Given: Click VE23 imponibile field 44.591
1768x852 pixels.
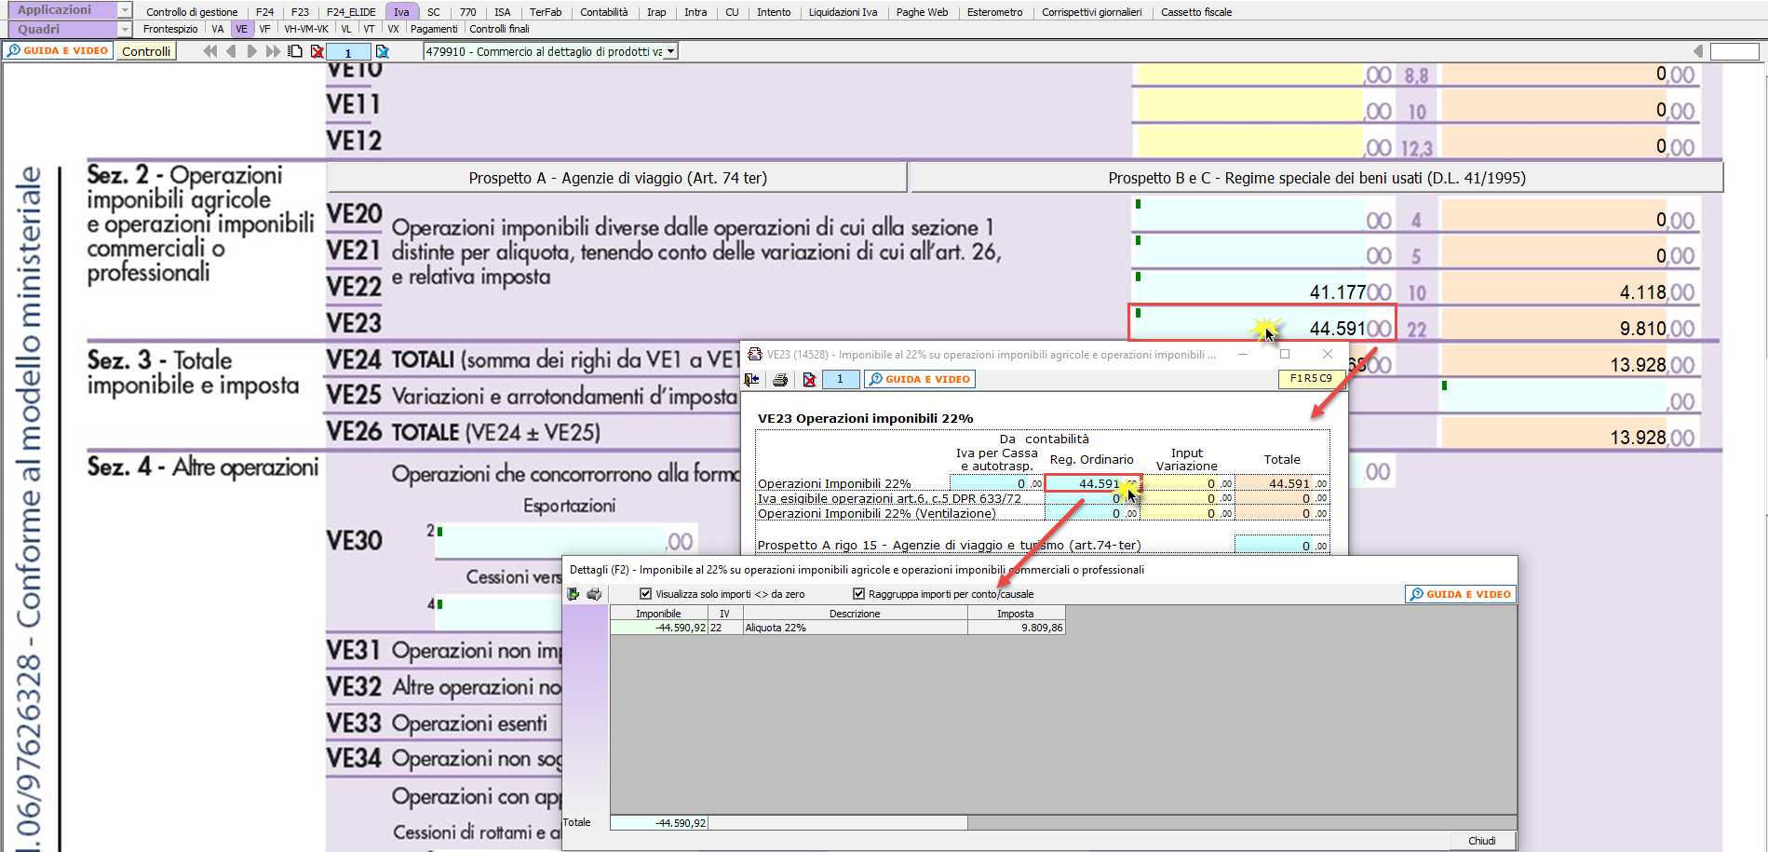Looking at the screenshot, I should [x=1262, y=323].
